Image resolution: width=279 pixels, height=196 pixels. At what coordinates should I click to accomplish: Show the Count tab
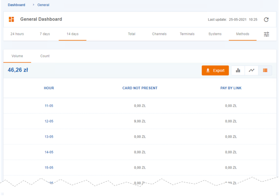click(45, 56)
